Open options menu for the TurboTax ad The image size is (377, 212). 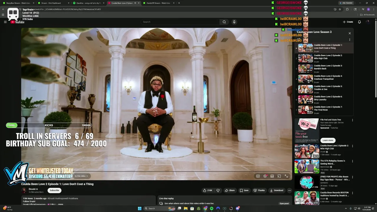point(352,120)
